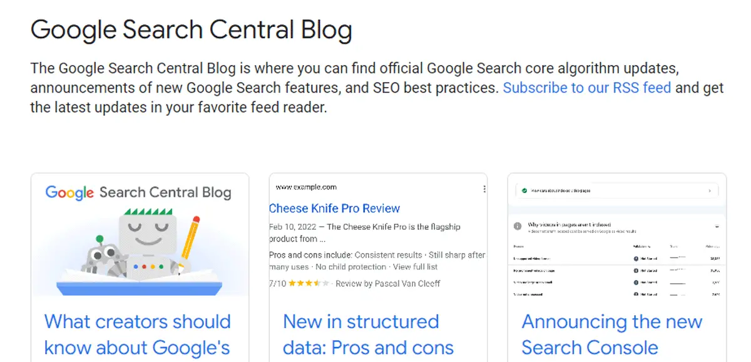
Task: Click the www.example.com URL in the snippet
Action: click(306, 187)
